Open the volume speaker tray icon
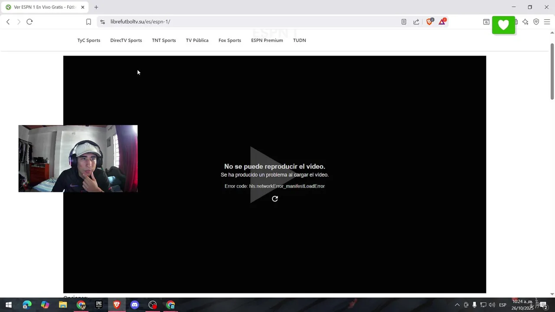Viewport: 555px width, 312px height. [492, 305]
